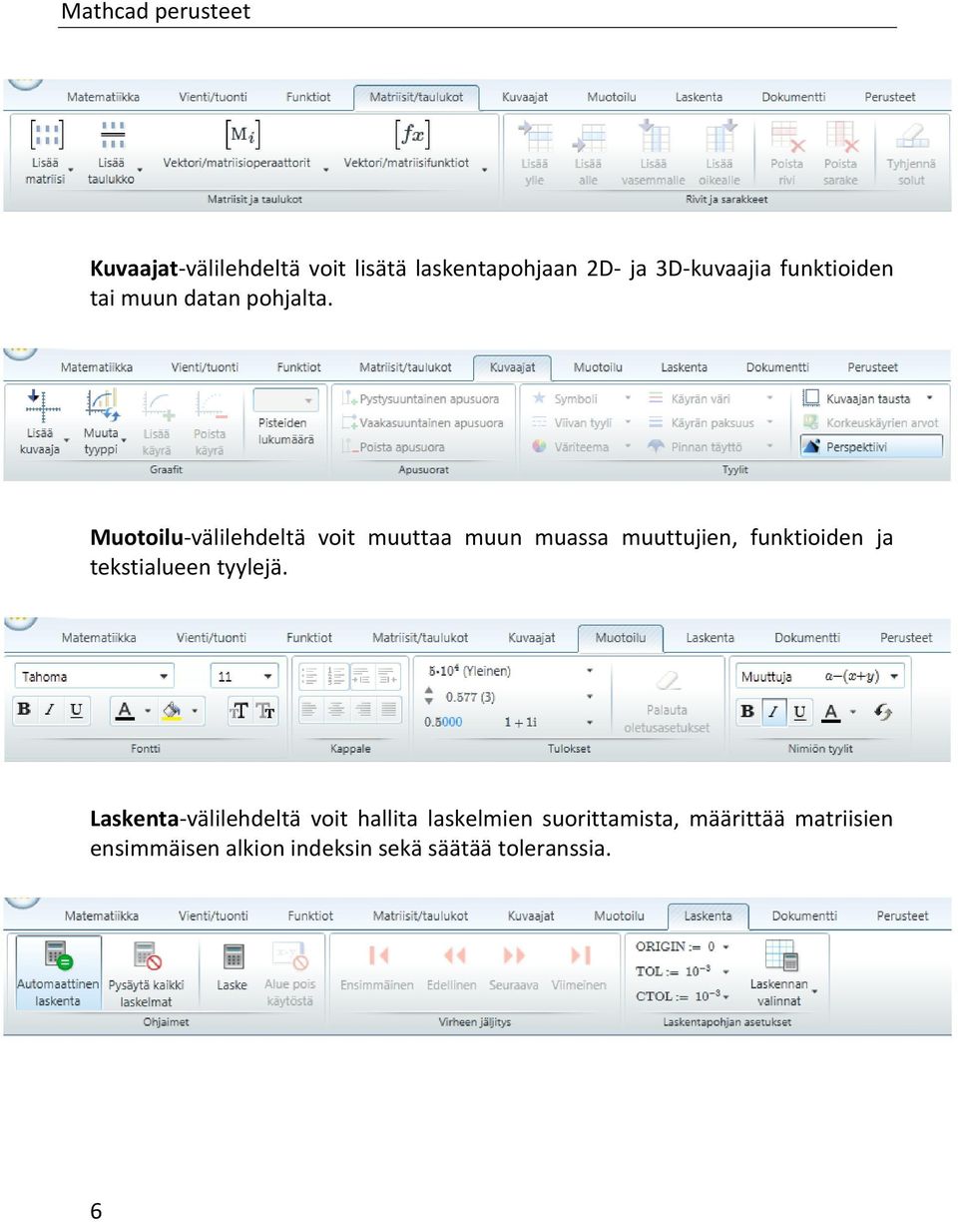This screenshot has width=958, height=1222.
Task: Click Viimeinen error-trace icon
Action: [581, 955]
